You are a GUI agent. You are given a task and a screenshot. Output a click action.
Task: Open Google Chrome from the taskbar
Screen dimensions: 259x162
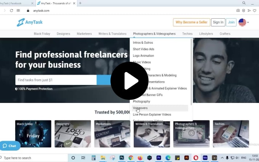click(x=131, y=158)
